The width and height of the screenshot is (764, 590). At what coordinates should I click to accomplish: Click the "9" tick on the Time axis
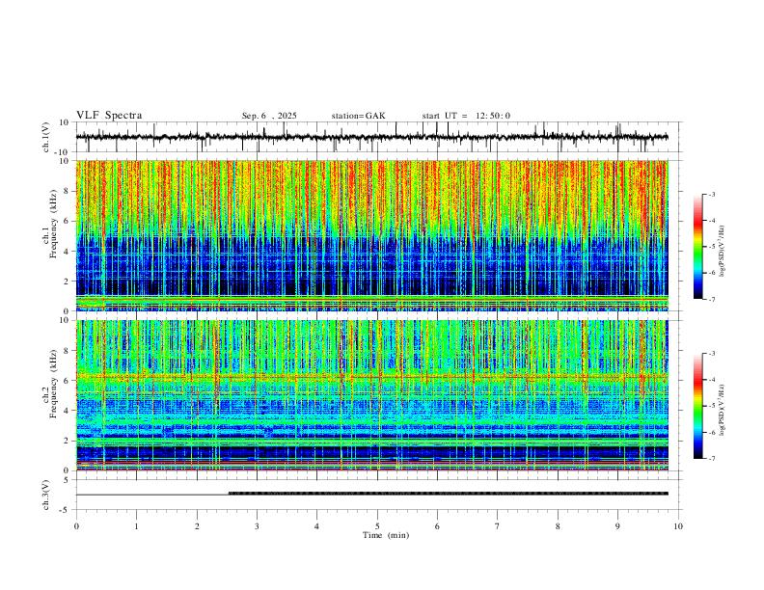tap(617, 526)
